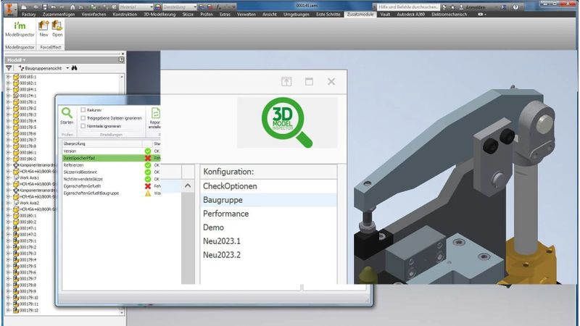Click the help icon on the Modell panel header

[121, 59]
